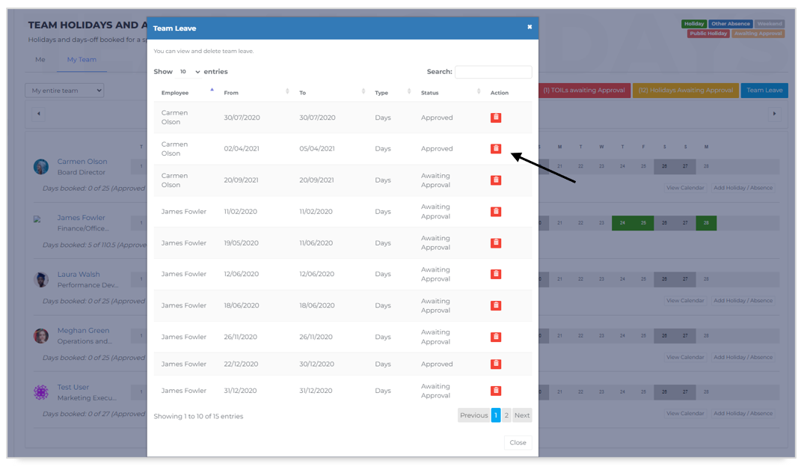This screenshot has height=467, width=807.
Task: Click the Weekend legend swatch
Action: pyautogui.click(x=770, y=24)
